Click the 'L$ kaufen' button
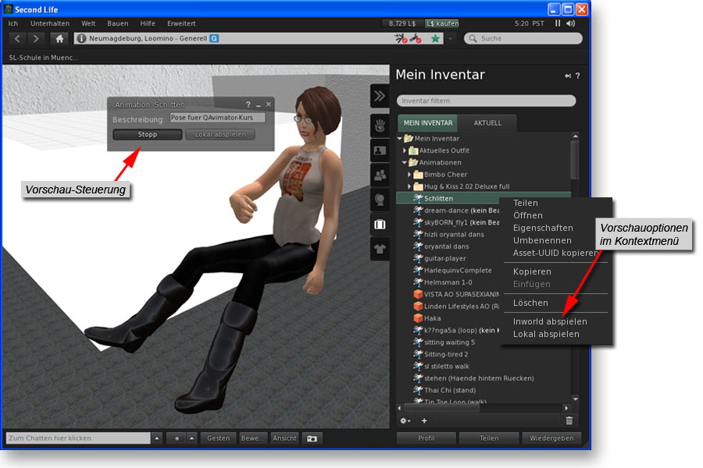The height and width of the screenshot is (468, 703). point(442,23)
